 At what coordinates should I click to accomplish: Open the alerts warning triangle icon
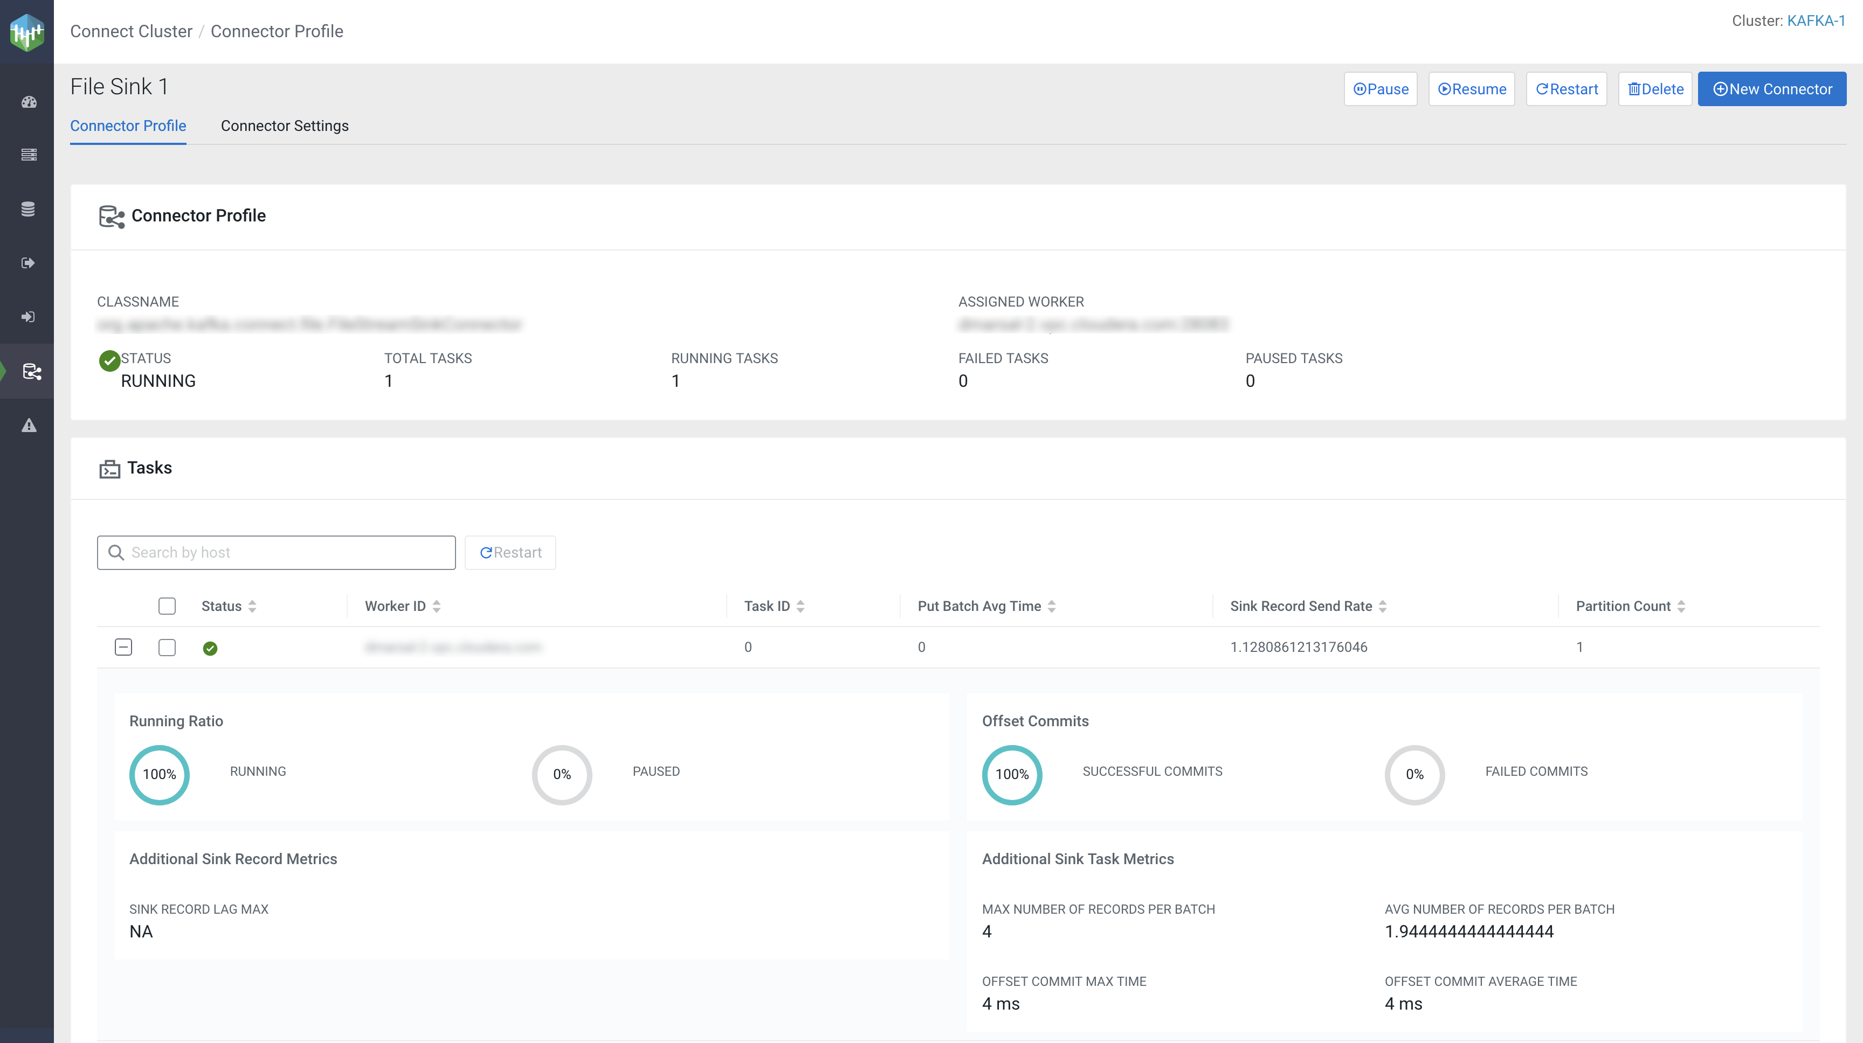click(x=28, y=426)
